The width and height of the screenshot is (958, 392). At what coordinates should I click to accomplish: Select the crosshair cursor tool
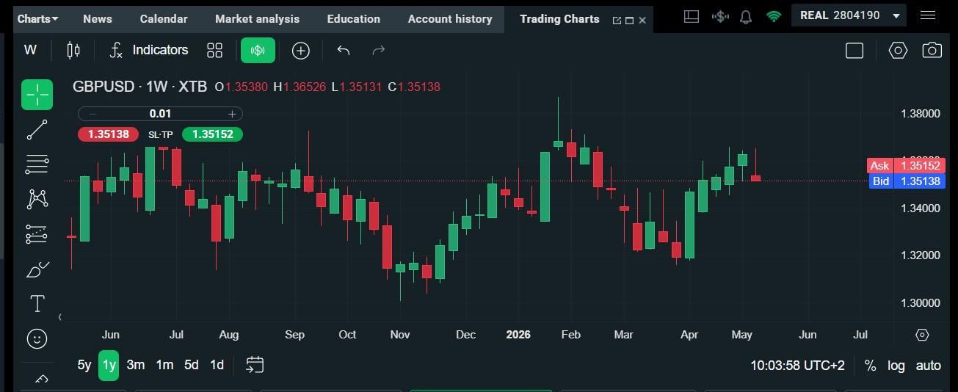(37, 95)
